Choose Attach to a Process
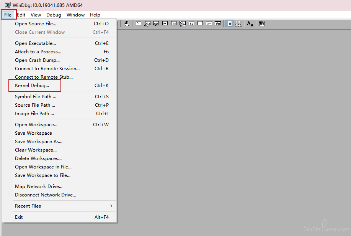 coord(59,52)
